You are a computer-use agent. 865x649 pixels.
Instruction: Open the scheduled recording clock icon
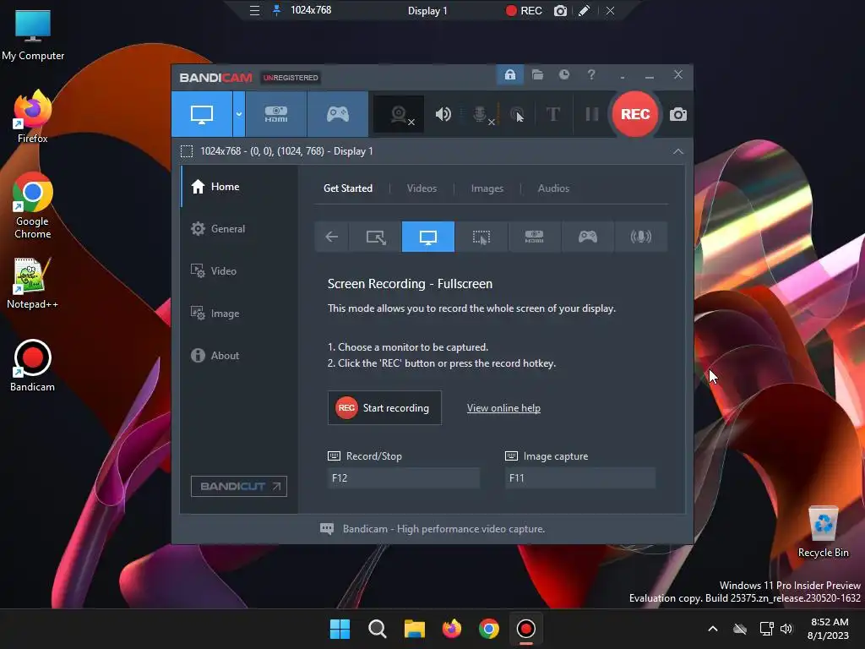[563, 74]
